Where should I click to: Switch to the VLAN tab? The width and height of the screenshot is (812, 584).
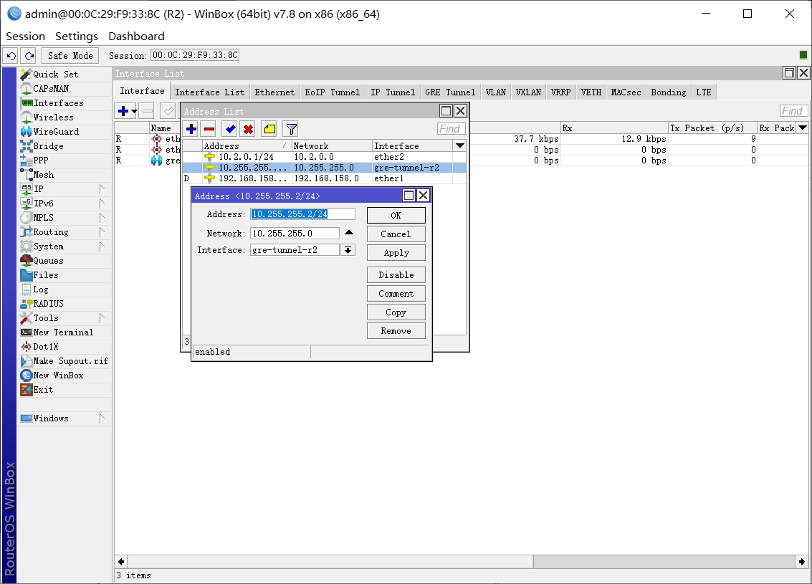point(496,92)
